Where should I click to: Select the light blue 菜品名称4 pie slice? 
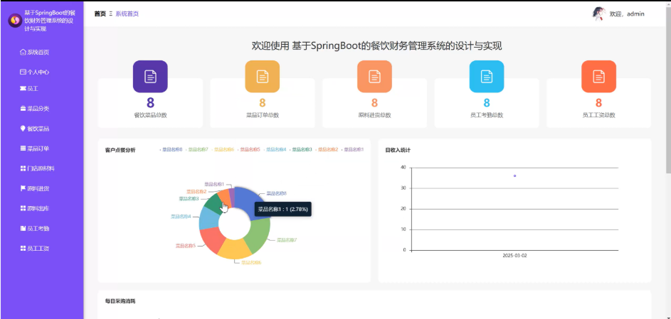tap(208, 218)
